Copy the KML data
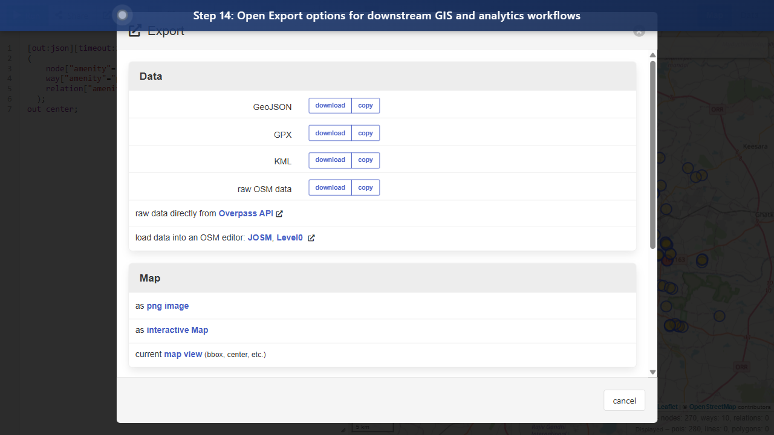 (365, 160)
